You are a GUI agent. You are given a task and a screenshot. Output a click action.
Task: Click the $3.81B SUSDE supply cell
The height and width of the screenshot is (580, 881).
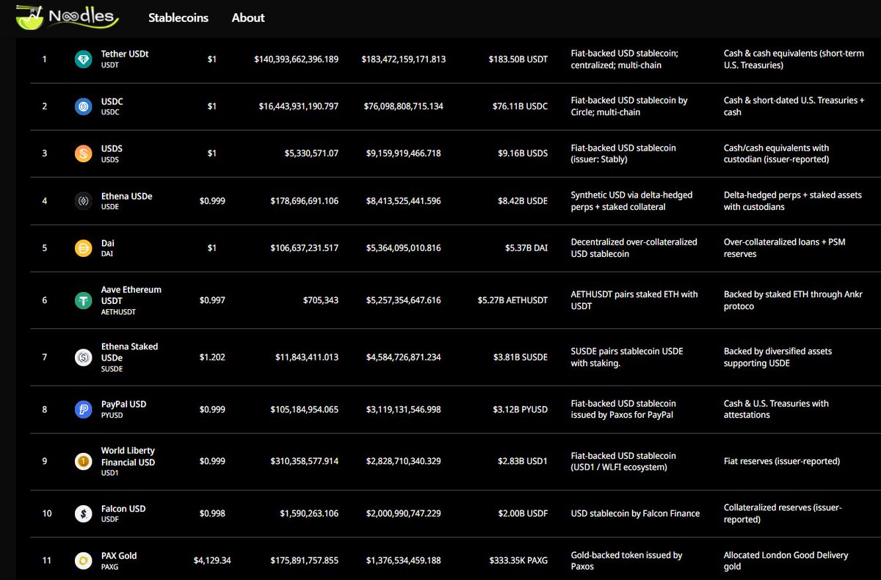[521, 358]
